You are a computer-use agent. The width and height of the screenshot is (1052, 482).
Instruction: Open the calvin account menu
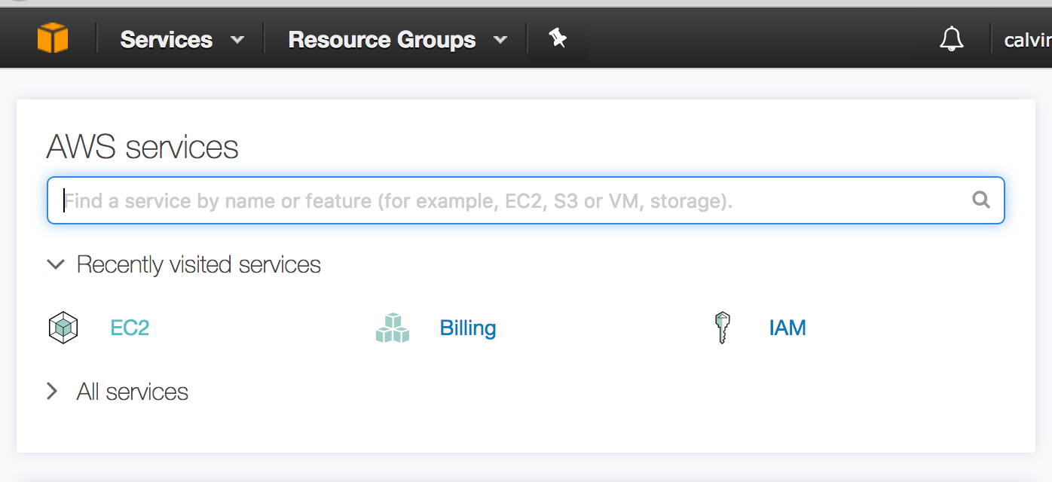(x=1028, y=40)
